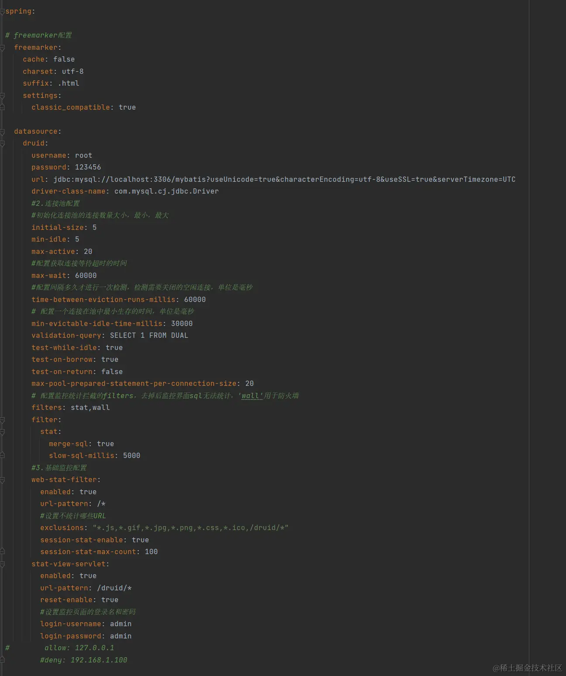Image resolution: width=566 pixels, height=676 pixels.
Task: Click the '30000' value
Action: [x=182, y=324]
